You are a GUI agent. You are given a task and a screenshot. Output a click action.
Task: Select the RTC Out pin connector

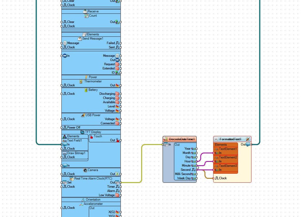121,182
